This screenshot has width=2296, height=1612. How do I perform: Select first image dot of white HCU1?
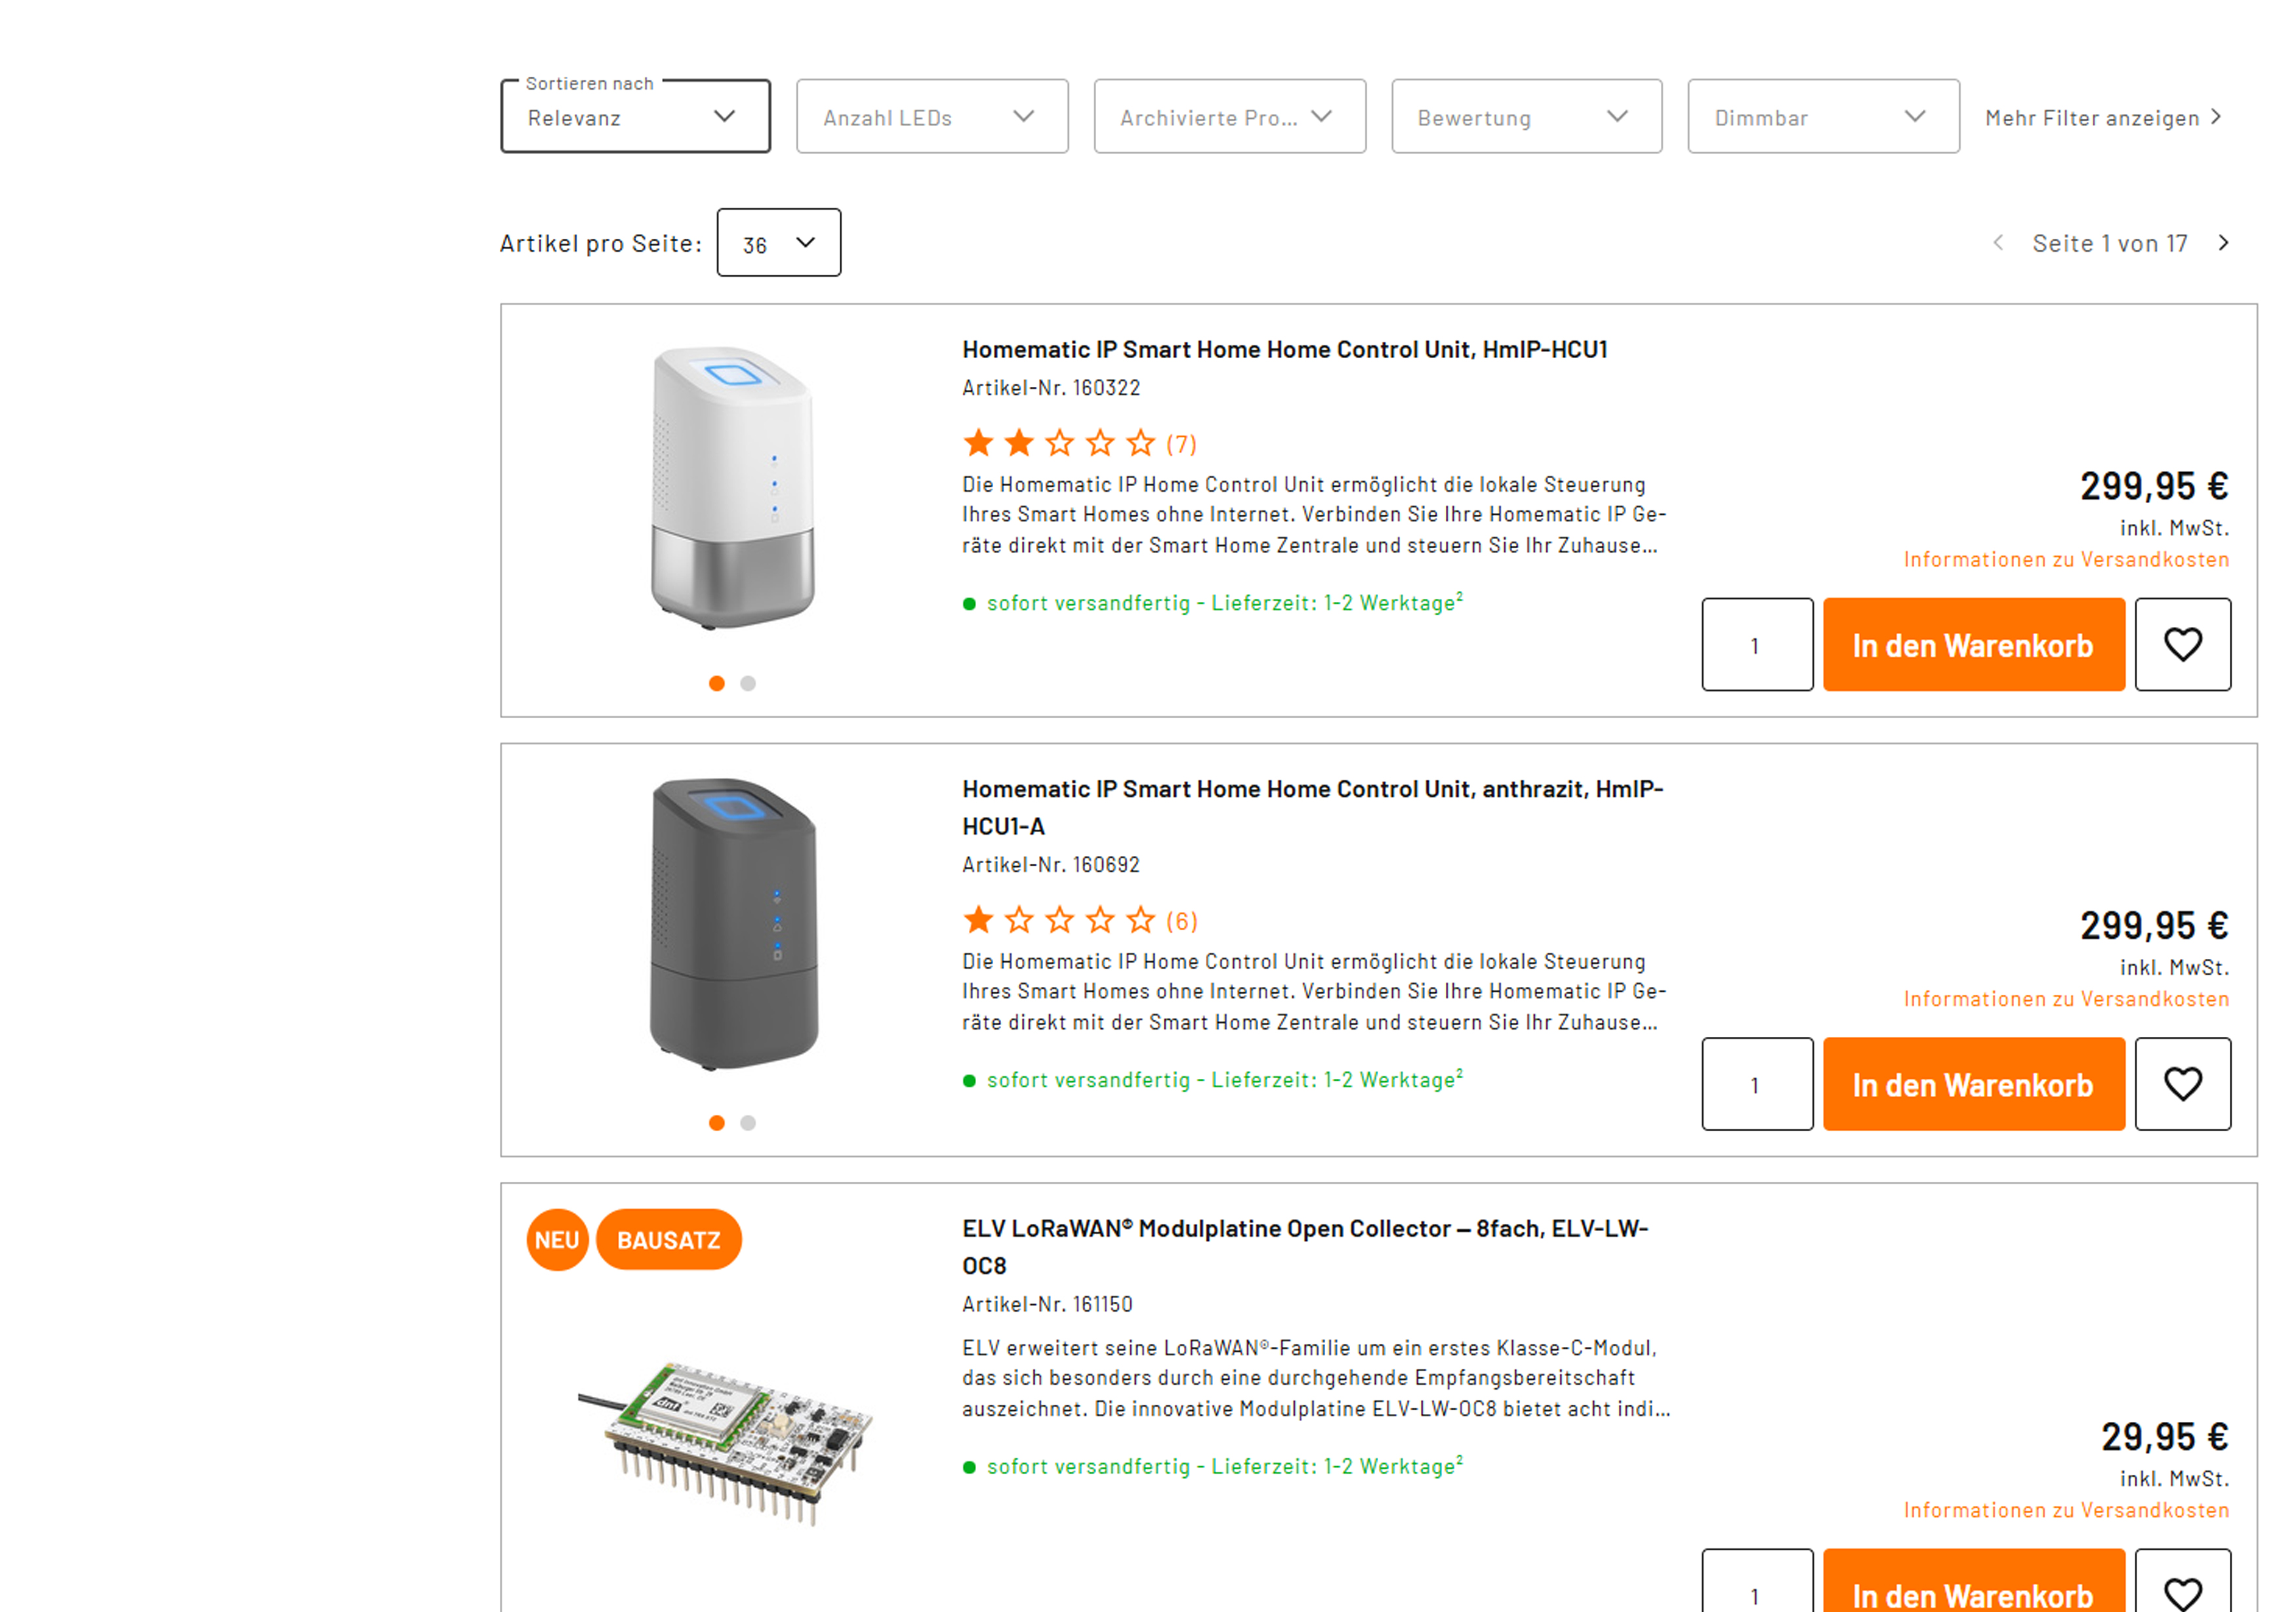(x=716, y=684)
